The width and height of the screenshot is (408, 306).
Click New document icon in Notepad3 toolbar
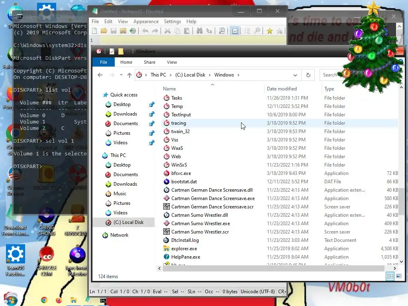click(x=95, y=31)
